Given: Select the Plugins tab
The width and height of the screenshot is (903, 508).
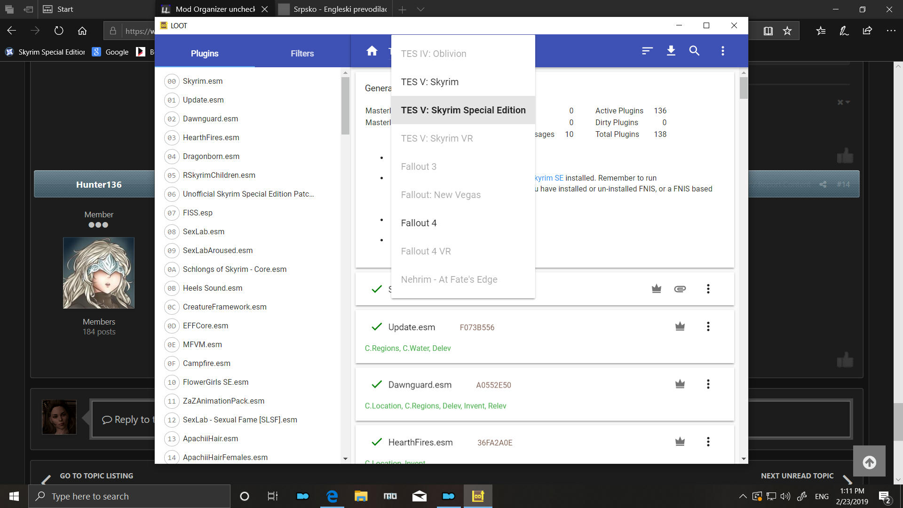Looking at the screenshot, I should [x=205, y=53].
